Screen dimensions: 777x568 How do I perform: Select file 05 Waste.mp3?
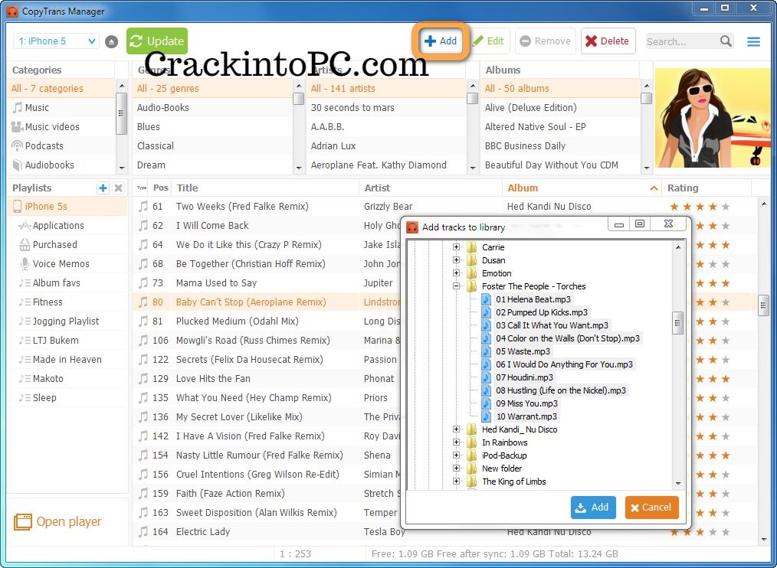[x=523, y=351]
